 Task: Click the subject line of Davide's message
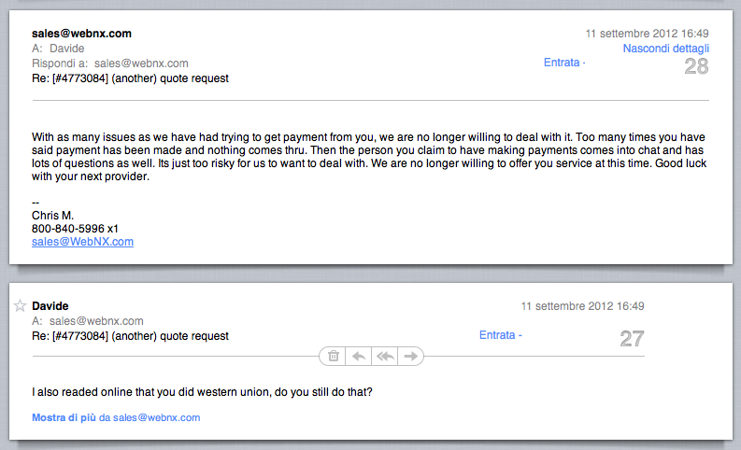pos(130,336)
